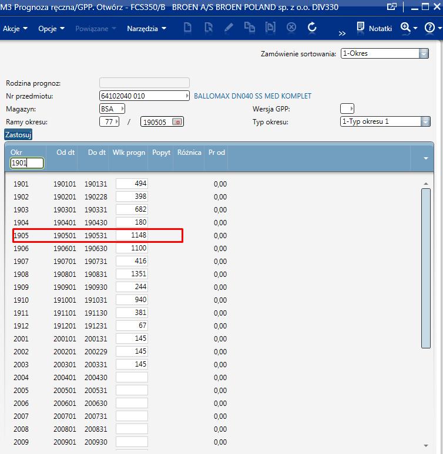The image size is (443, 454).
Task: Click the Refresh arrow icon
Action: (x=312, y=28)
